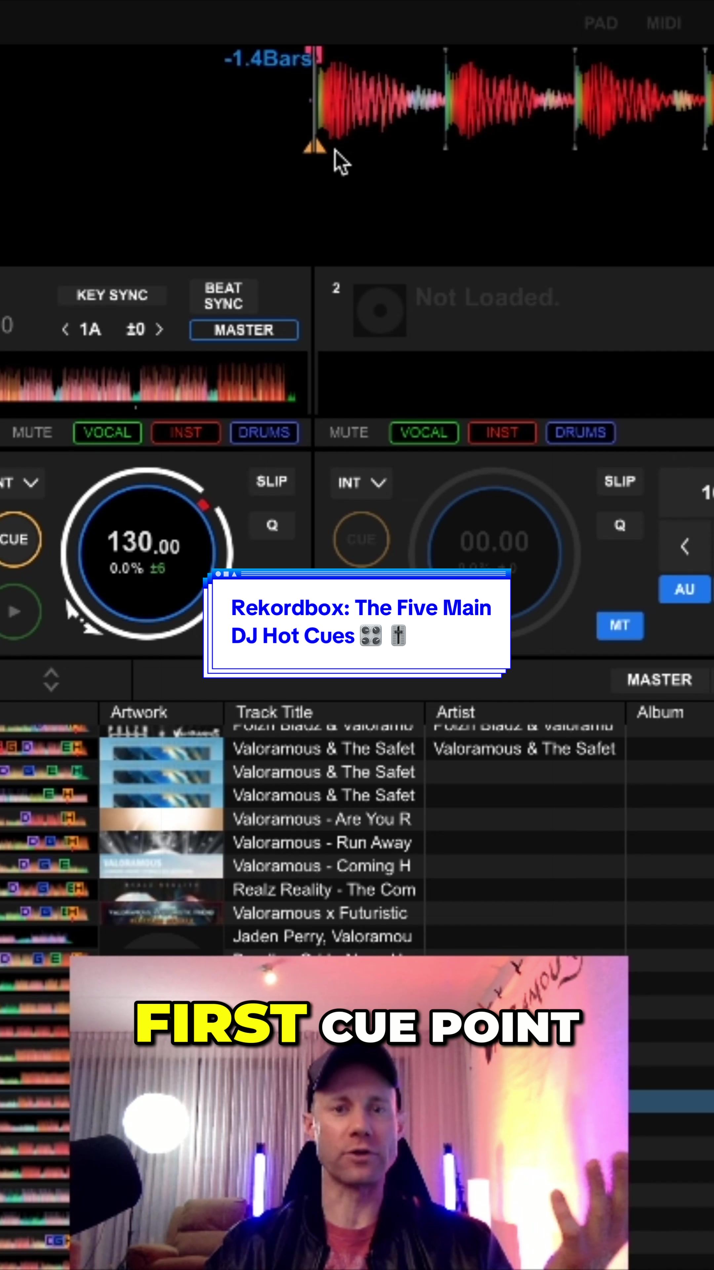The height and width of the screenshot is (1270, 714).
Task: Click the blue AU button
Action: coord(685,589)
